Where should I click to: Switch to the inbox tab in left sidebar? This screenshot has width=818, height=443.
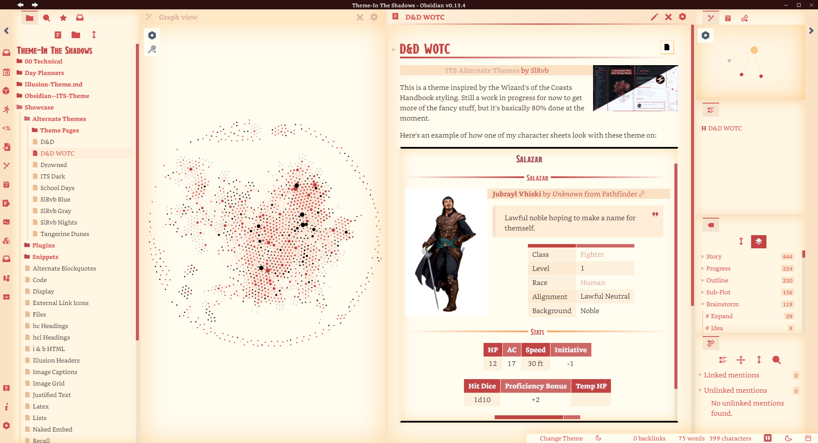80,18
